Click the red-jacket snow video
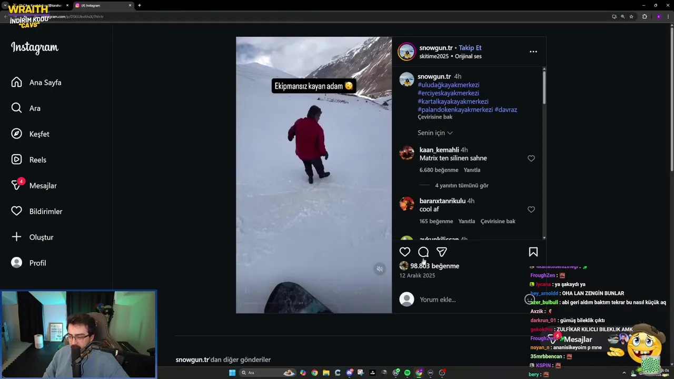This screenshot has width=674, height=379. 314,175
